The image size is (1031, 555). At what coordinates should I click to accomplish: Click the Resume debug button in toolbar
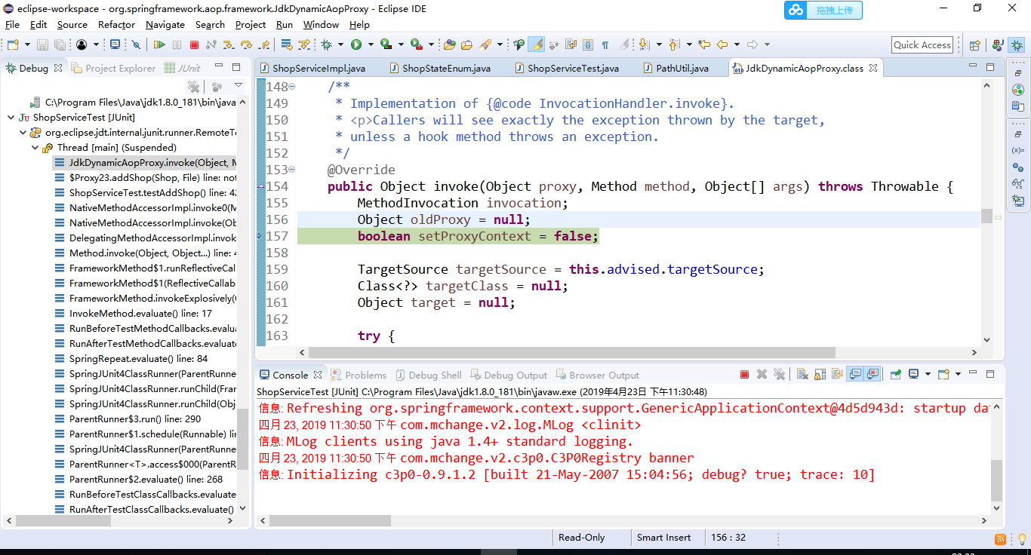[159, 44]
